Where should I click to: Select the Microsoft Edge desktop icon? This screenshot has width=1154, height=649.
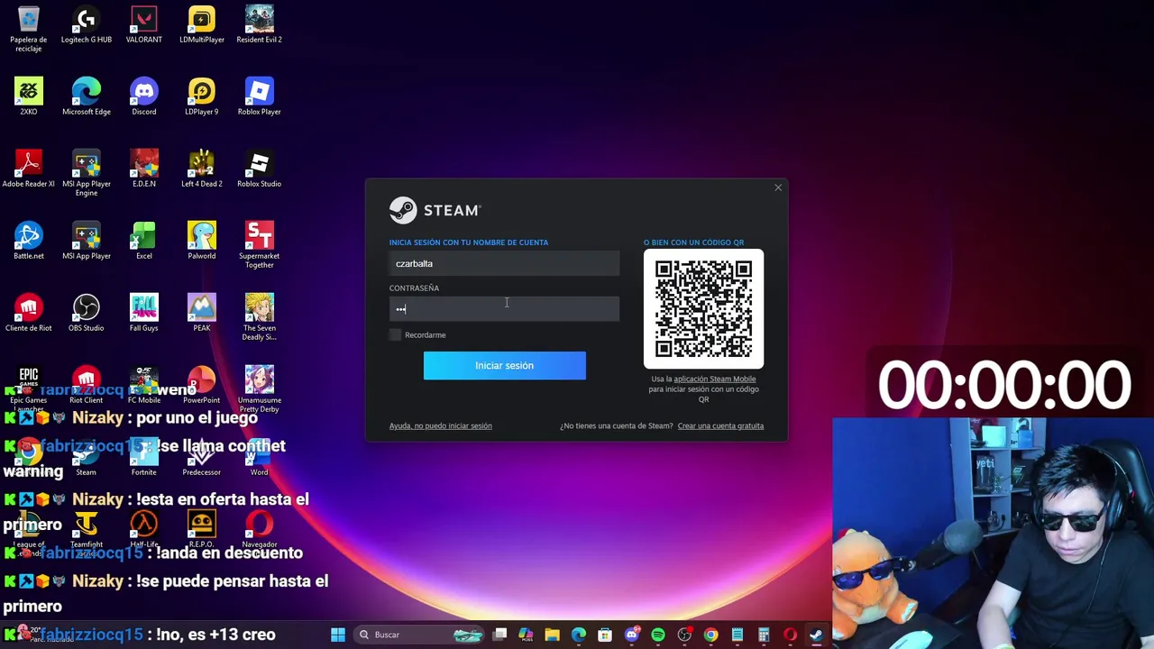tap(86, 96)
